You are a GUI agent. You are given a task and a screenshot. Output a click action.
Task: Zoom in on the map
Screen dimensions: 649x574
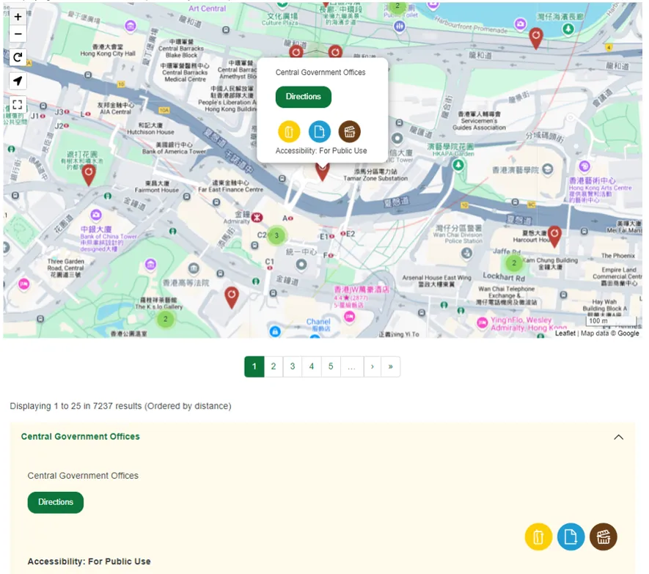18,15
